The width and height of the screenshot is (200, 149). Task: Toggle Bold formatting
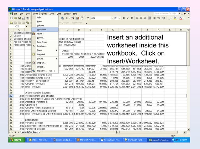click(124, 18)
